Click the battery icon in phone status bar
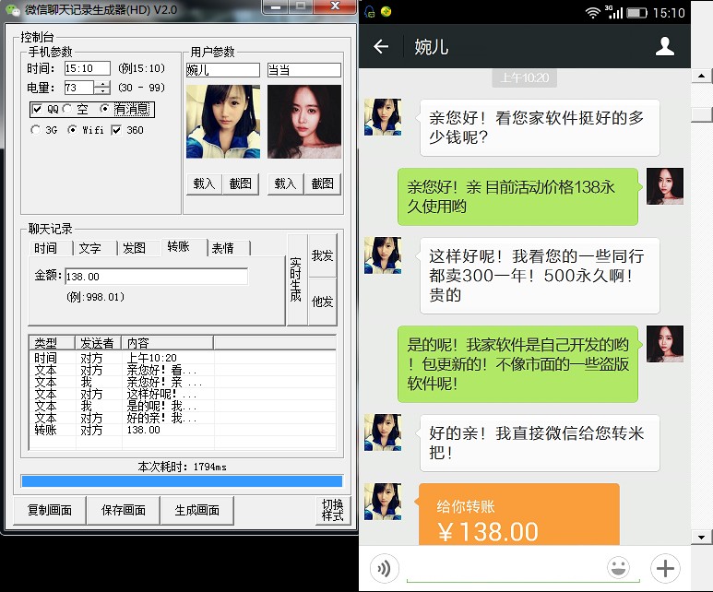This screenshot has width=713, height=592. 636,13
